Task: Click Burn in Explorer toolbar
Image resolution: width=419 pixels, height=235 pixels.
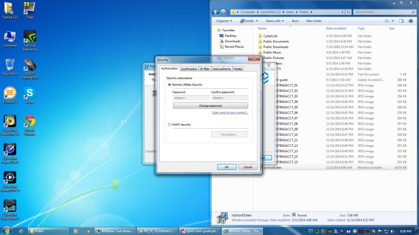Action: point(295,21)
